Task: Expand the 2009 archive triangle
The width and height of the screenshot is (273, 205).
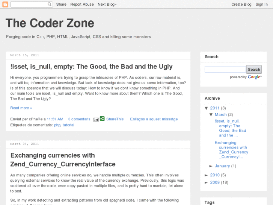Action: click(x=206, y=182)
